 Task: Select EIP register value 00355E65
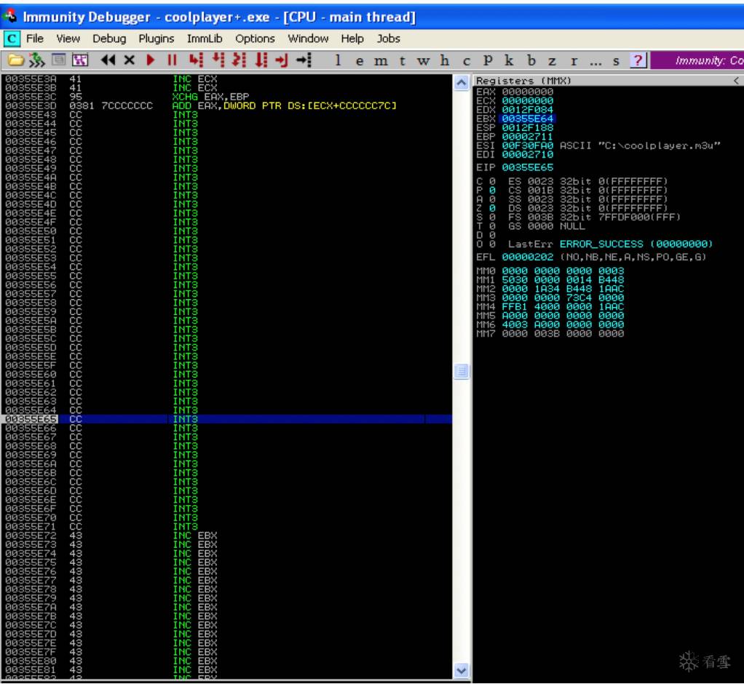point(528,167)
